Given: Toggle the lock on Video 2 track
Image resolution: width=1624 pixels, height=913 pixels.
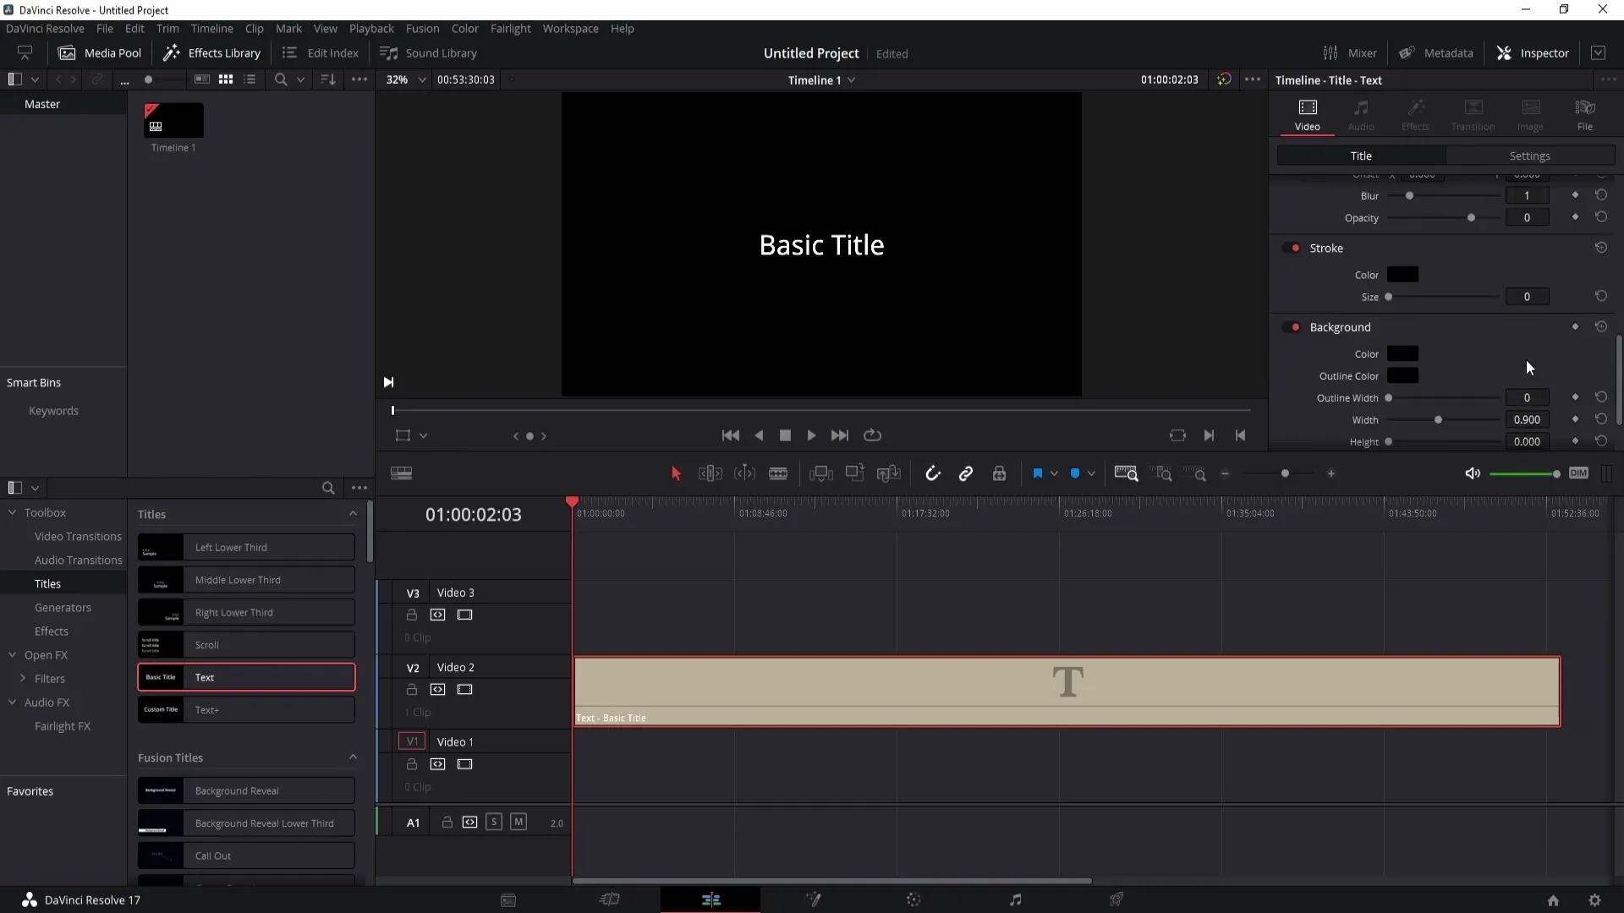Looking at the screenshot, I should tap(413, 689).
